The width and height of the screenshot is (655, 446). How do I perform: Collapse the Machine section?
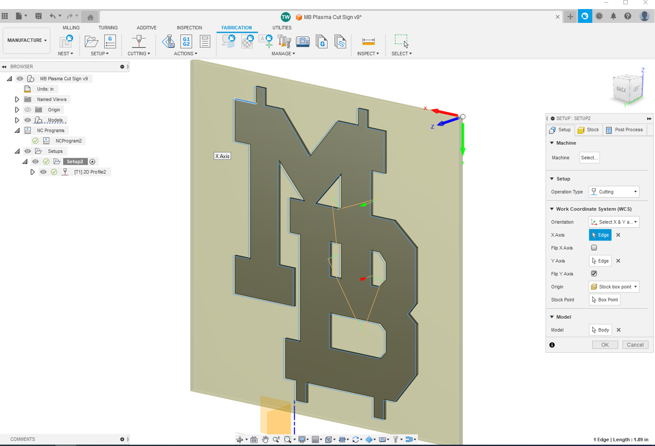point(552,143)
